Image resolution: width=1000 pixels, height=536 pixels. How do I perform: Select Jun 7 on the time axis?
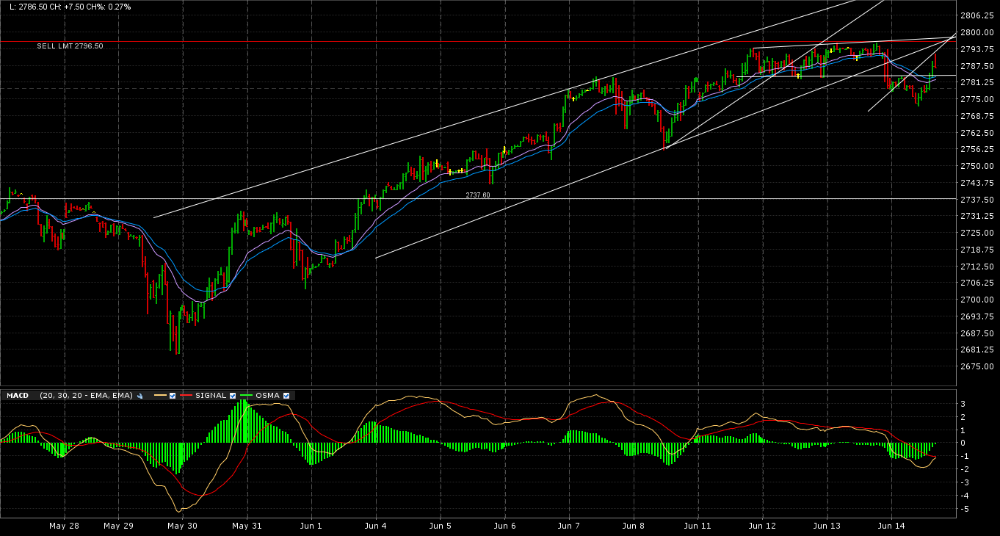pos(569,526)
